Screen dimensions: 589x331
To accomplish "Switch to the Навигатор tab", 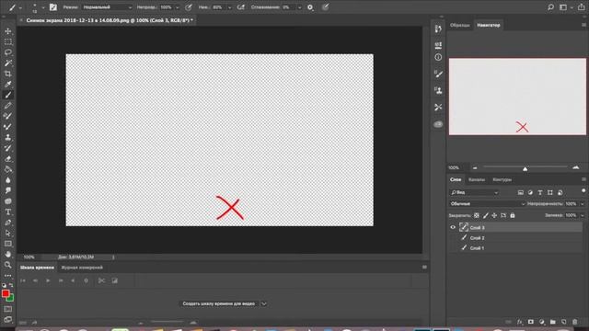I will click(489, 25).
